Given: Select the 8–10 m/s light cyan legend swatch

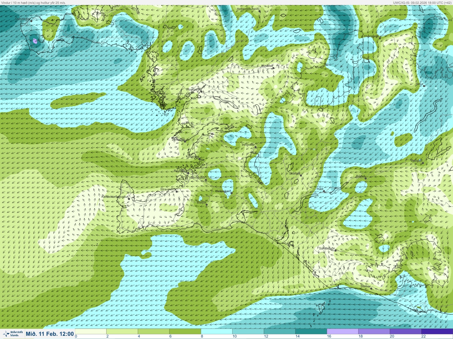Looking at the screenshot, I should click(x=217, y=331).
